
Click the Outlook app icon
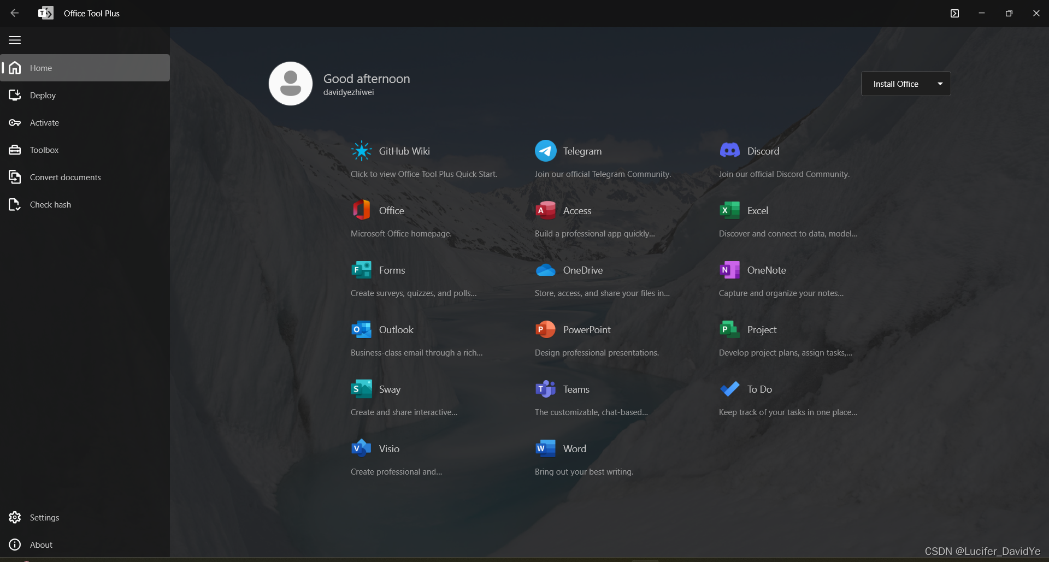tap(361, 329)
